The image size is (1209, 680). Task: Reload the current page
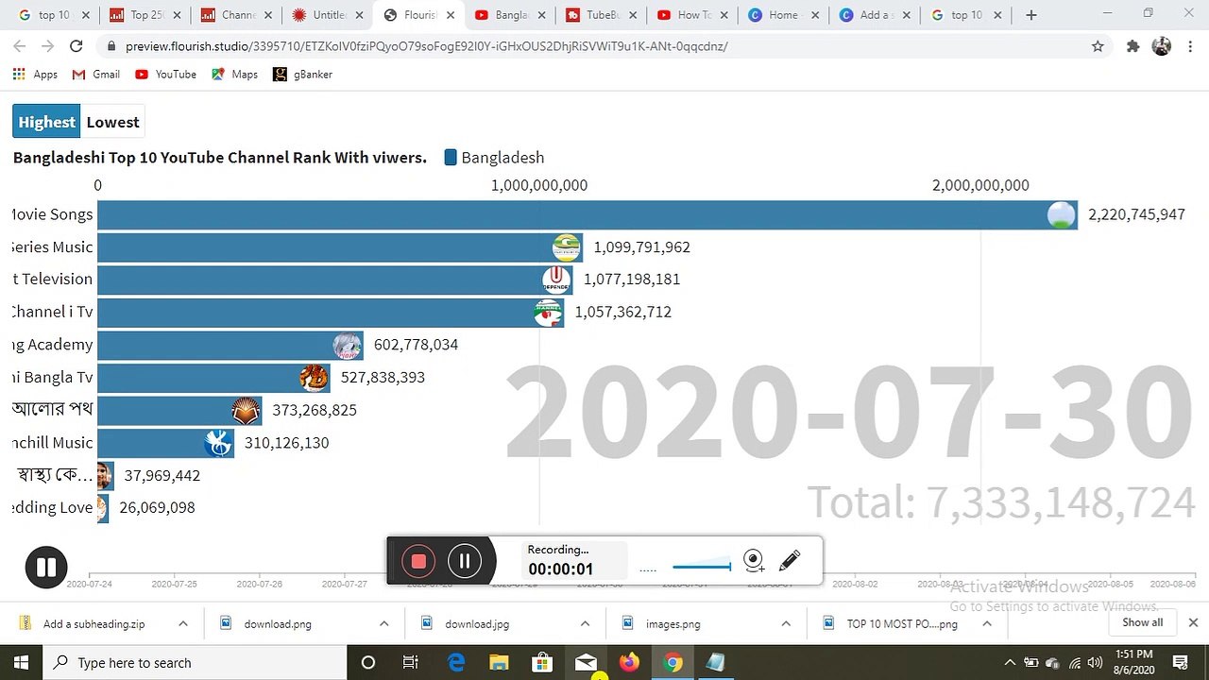tap(77, 46)
